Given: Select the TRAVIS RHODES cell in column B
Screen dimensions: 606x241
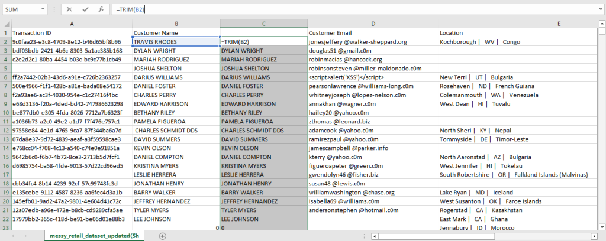Looking at the screenshot, I should [176, 42].
